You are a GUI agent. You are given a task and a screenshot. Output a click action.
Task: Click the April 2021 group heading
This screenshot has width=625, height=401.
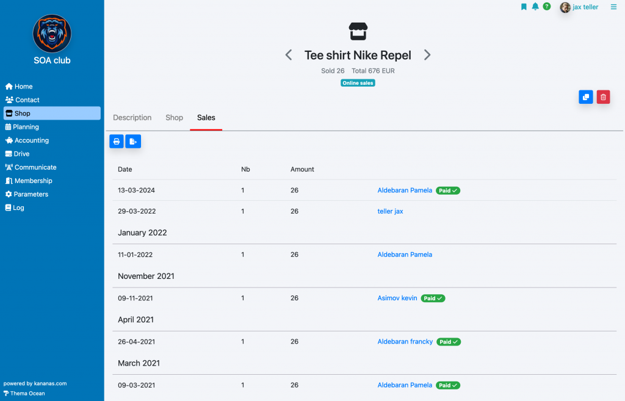point(135,320)
